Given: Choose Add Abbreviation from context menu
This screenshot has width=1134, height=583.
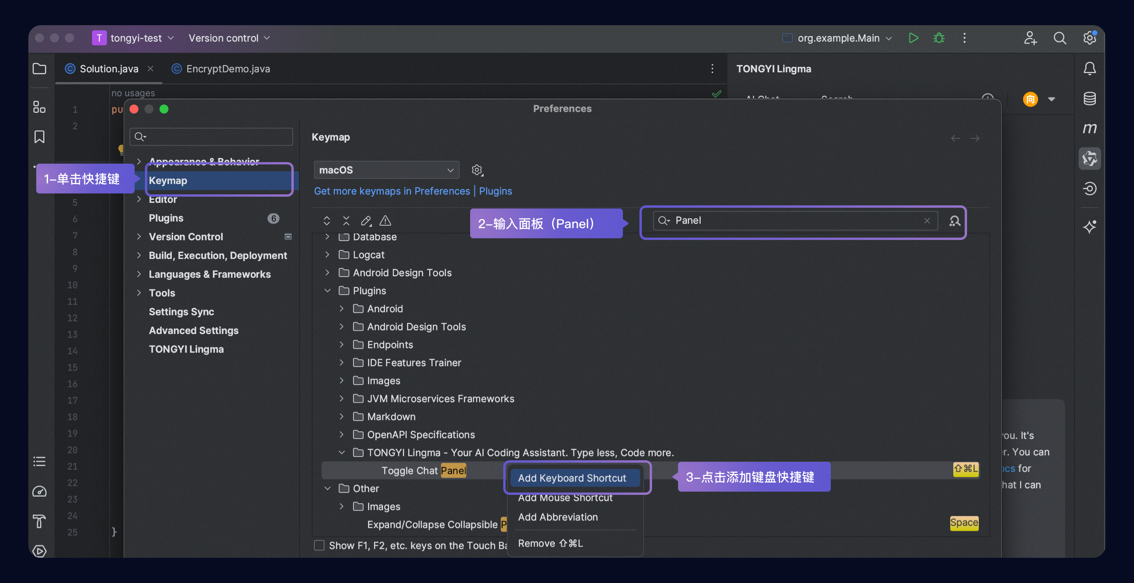Looking at the screenshot, I should 558,517.
